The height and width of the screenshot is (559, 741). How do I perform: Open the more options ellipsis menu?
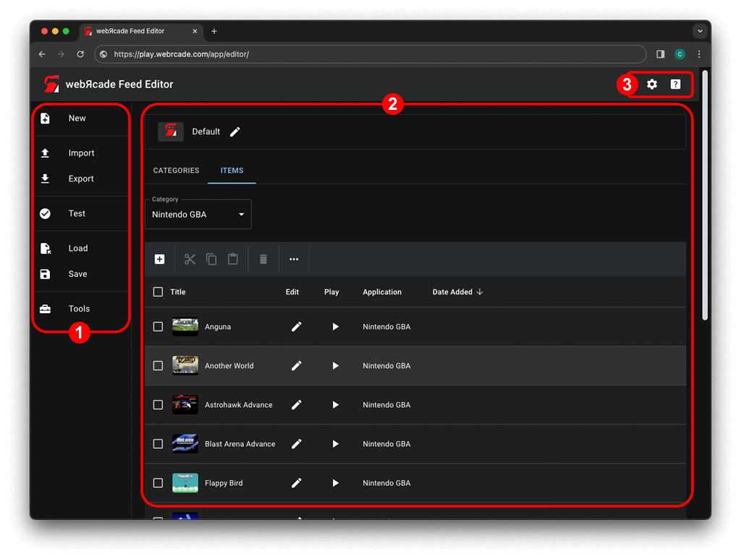pos(294,259)
